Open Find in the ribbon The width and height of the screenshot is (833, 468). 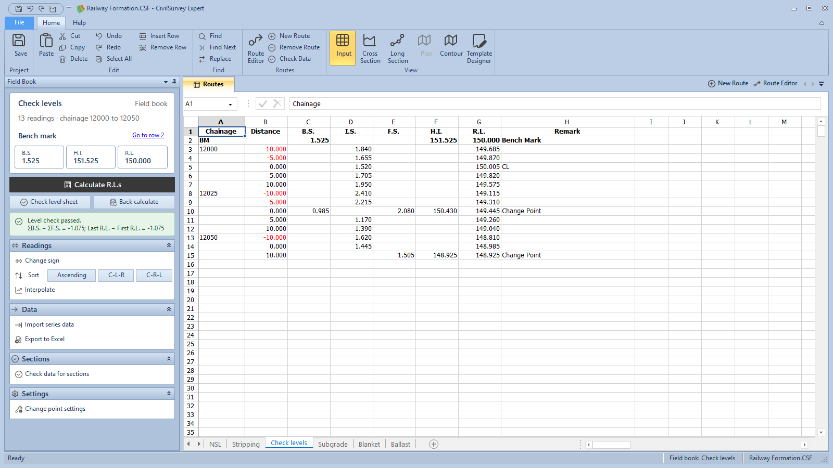click(210, 36)
